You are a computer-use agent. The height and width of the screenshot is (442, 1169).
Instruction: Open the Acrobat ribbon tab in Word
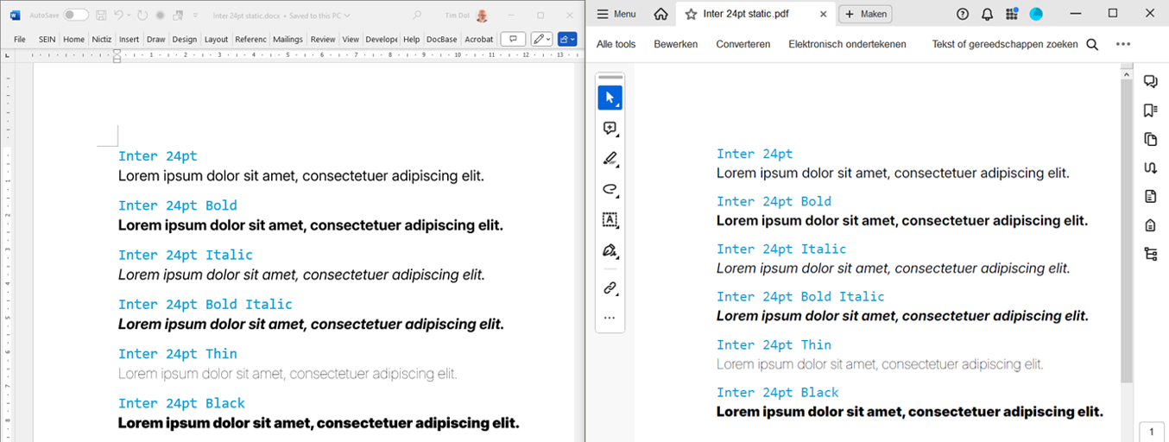click(479, 39)
